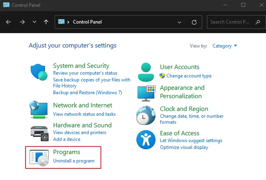
Task: Click the Control Panel title bar icon
Action: click(6, 5)
